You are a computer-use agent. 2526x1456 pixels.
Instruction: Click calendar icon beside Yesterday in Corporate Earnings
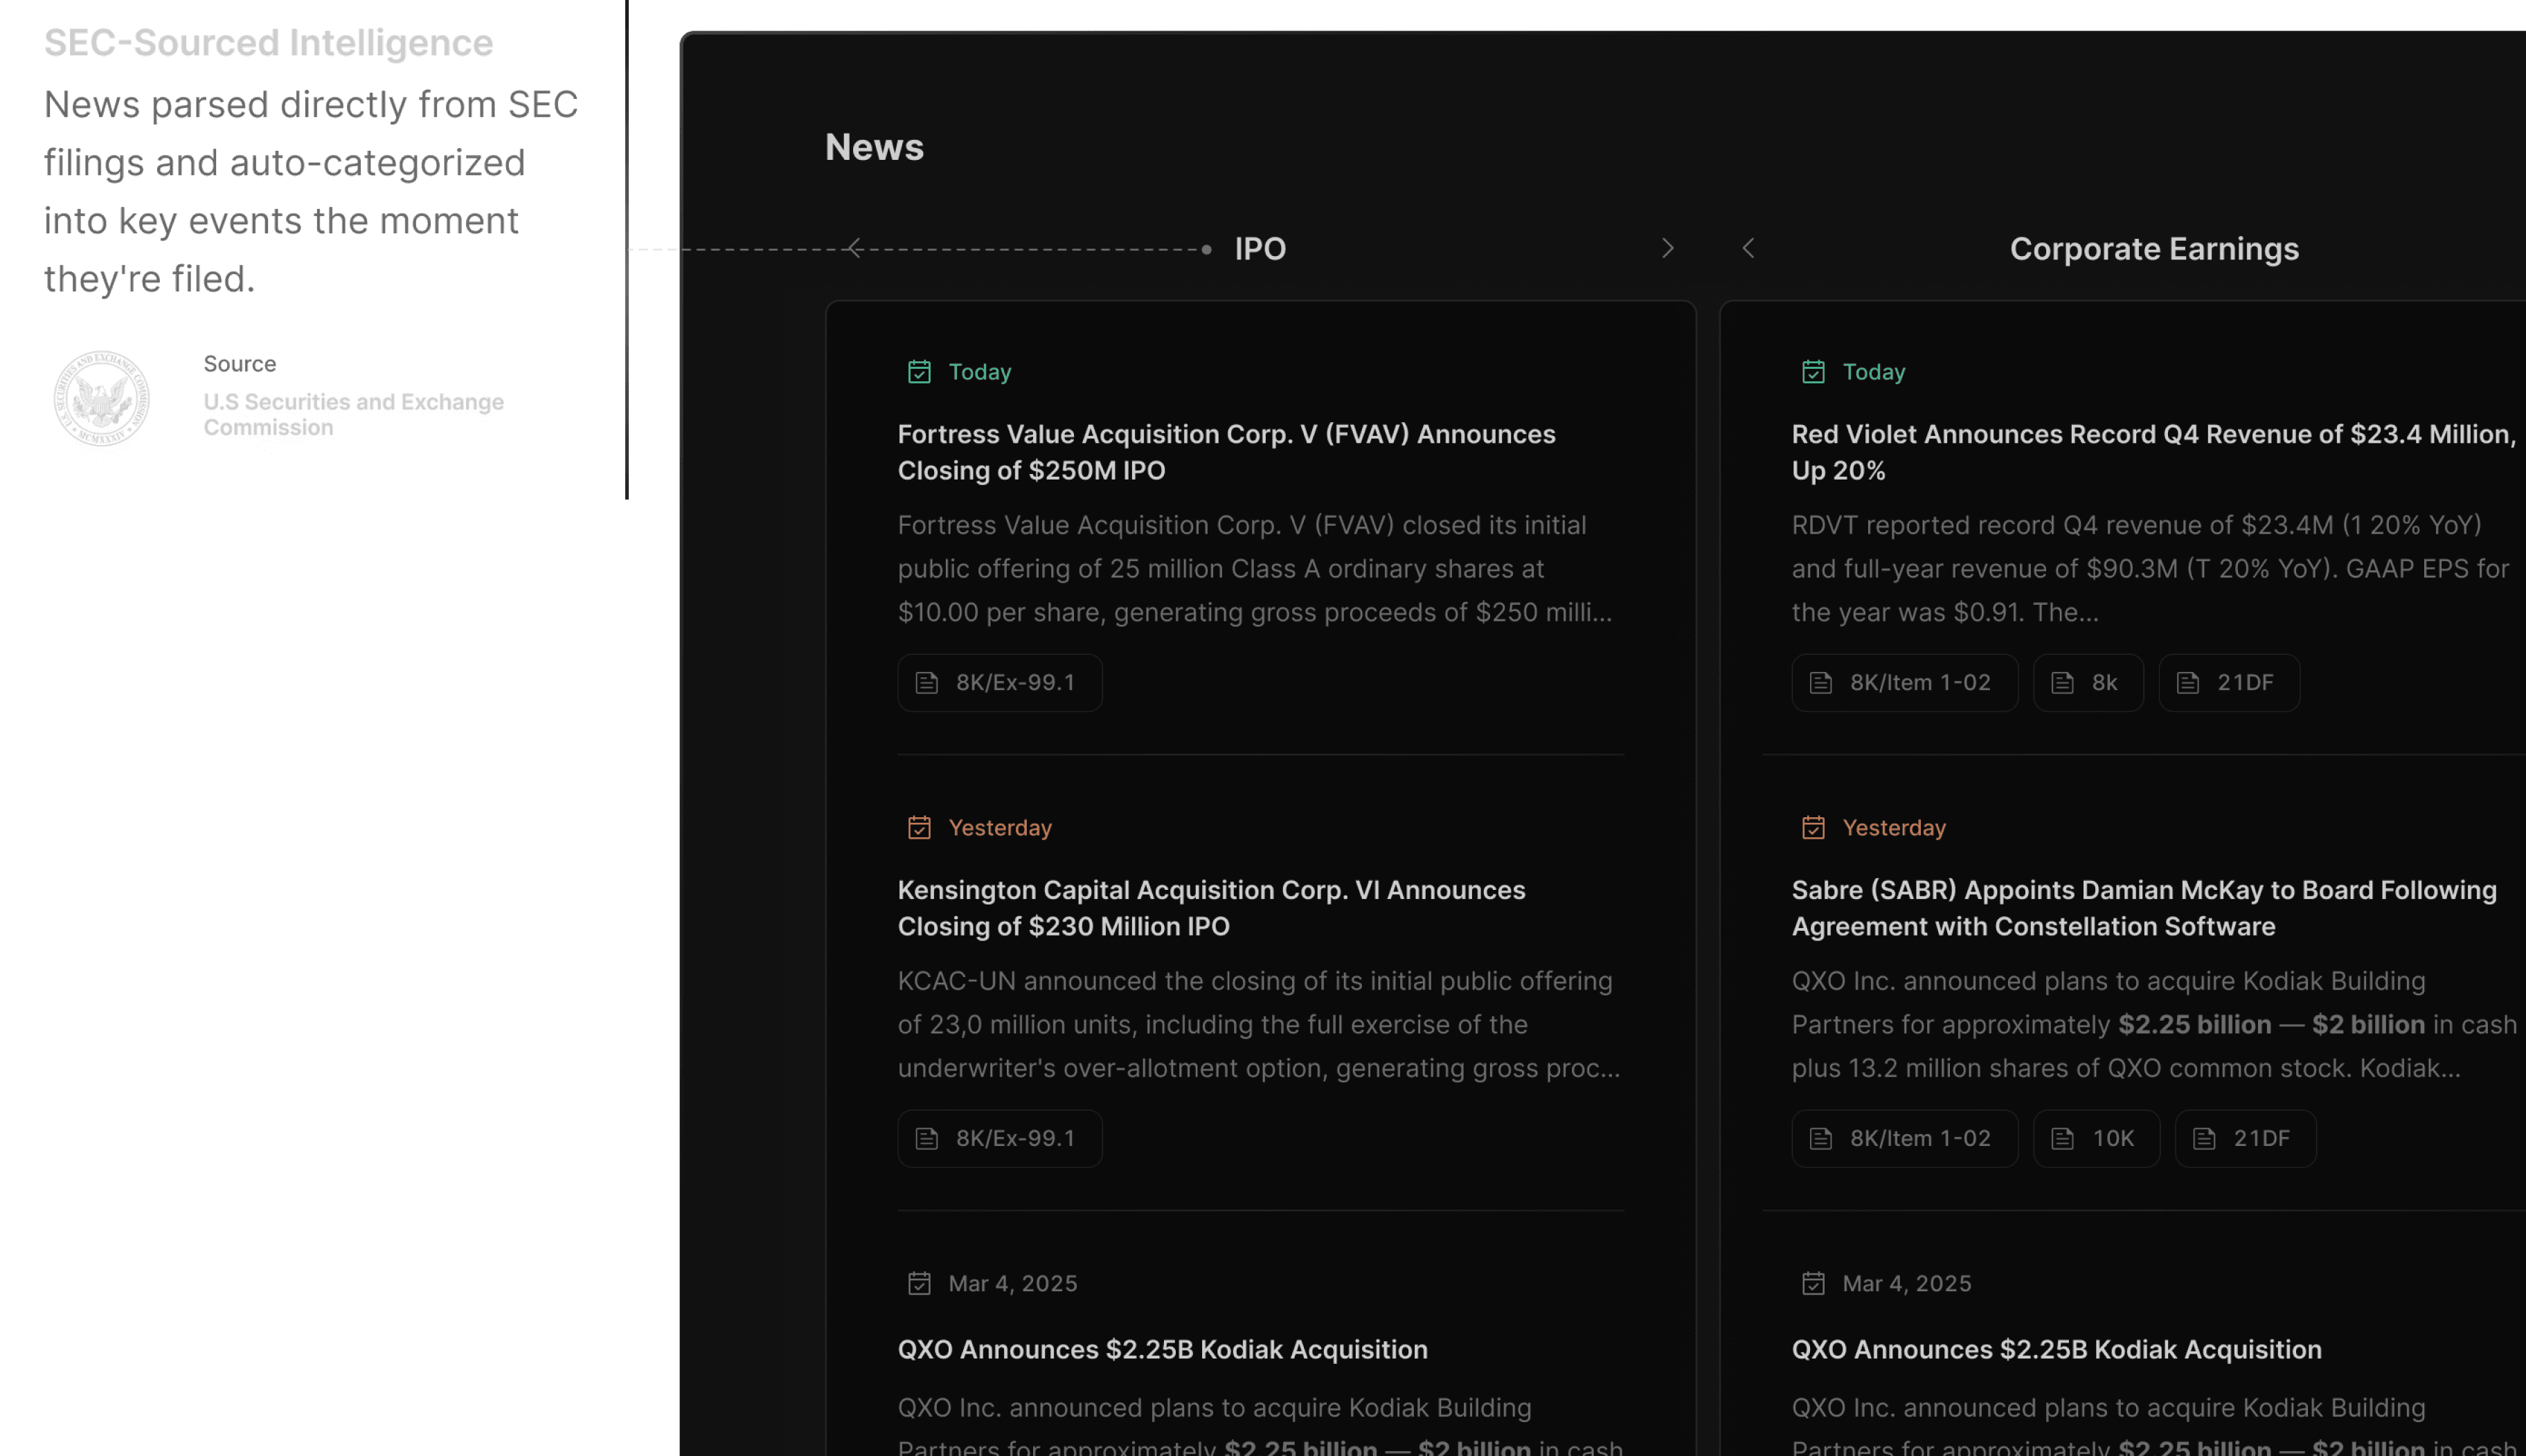[x=1813, y=828]
